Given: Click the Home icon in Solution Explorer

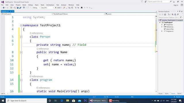Looking at the screenshot, I should click(x=165, y=15).
